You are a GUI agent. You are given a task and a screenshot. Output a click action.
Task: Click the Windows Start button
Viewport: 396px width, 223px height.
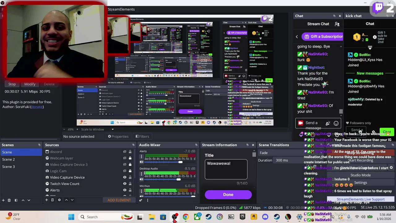[71, 217]
